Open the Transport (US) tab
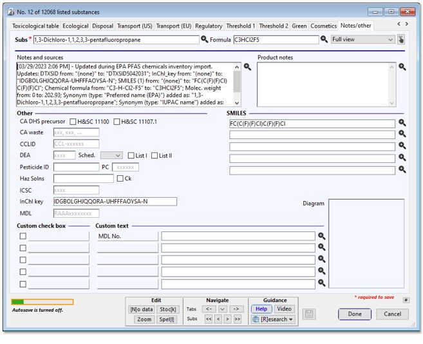The width and height of the screenshot is (423, 344). point(135,26)
